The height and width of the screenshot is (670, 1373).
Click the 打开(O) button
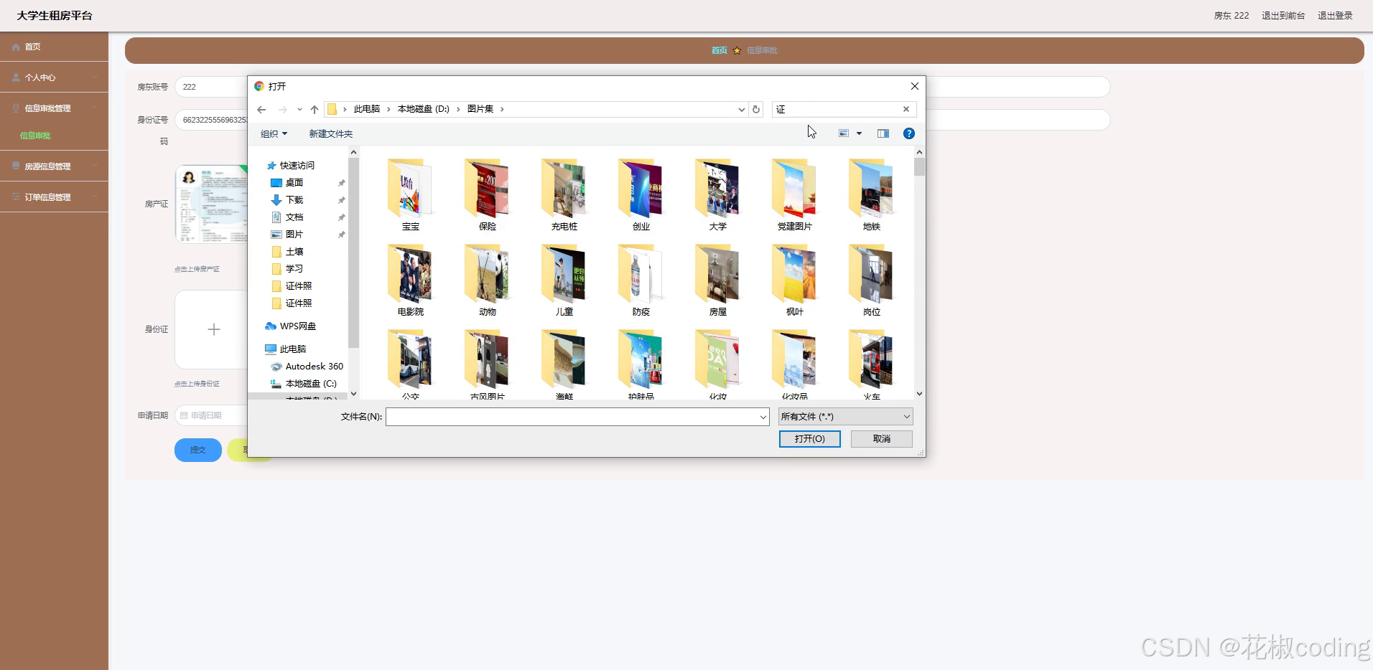click(810, 439)
